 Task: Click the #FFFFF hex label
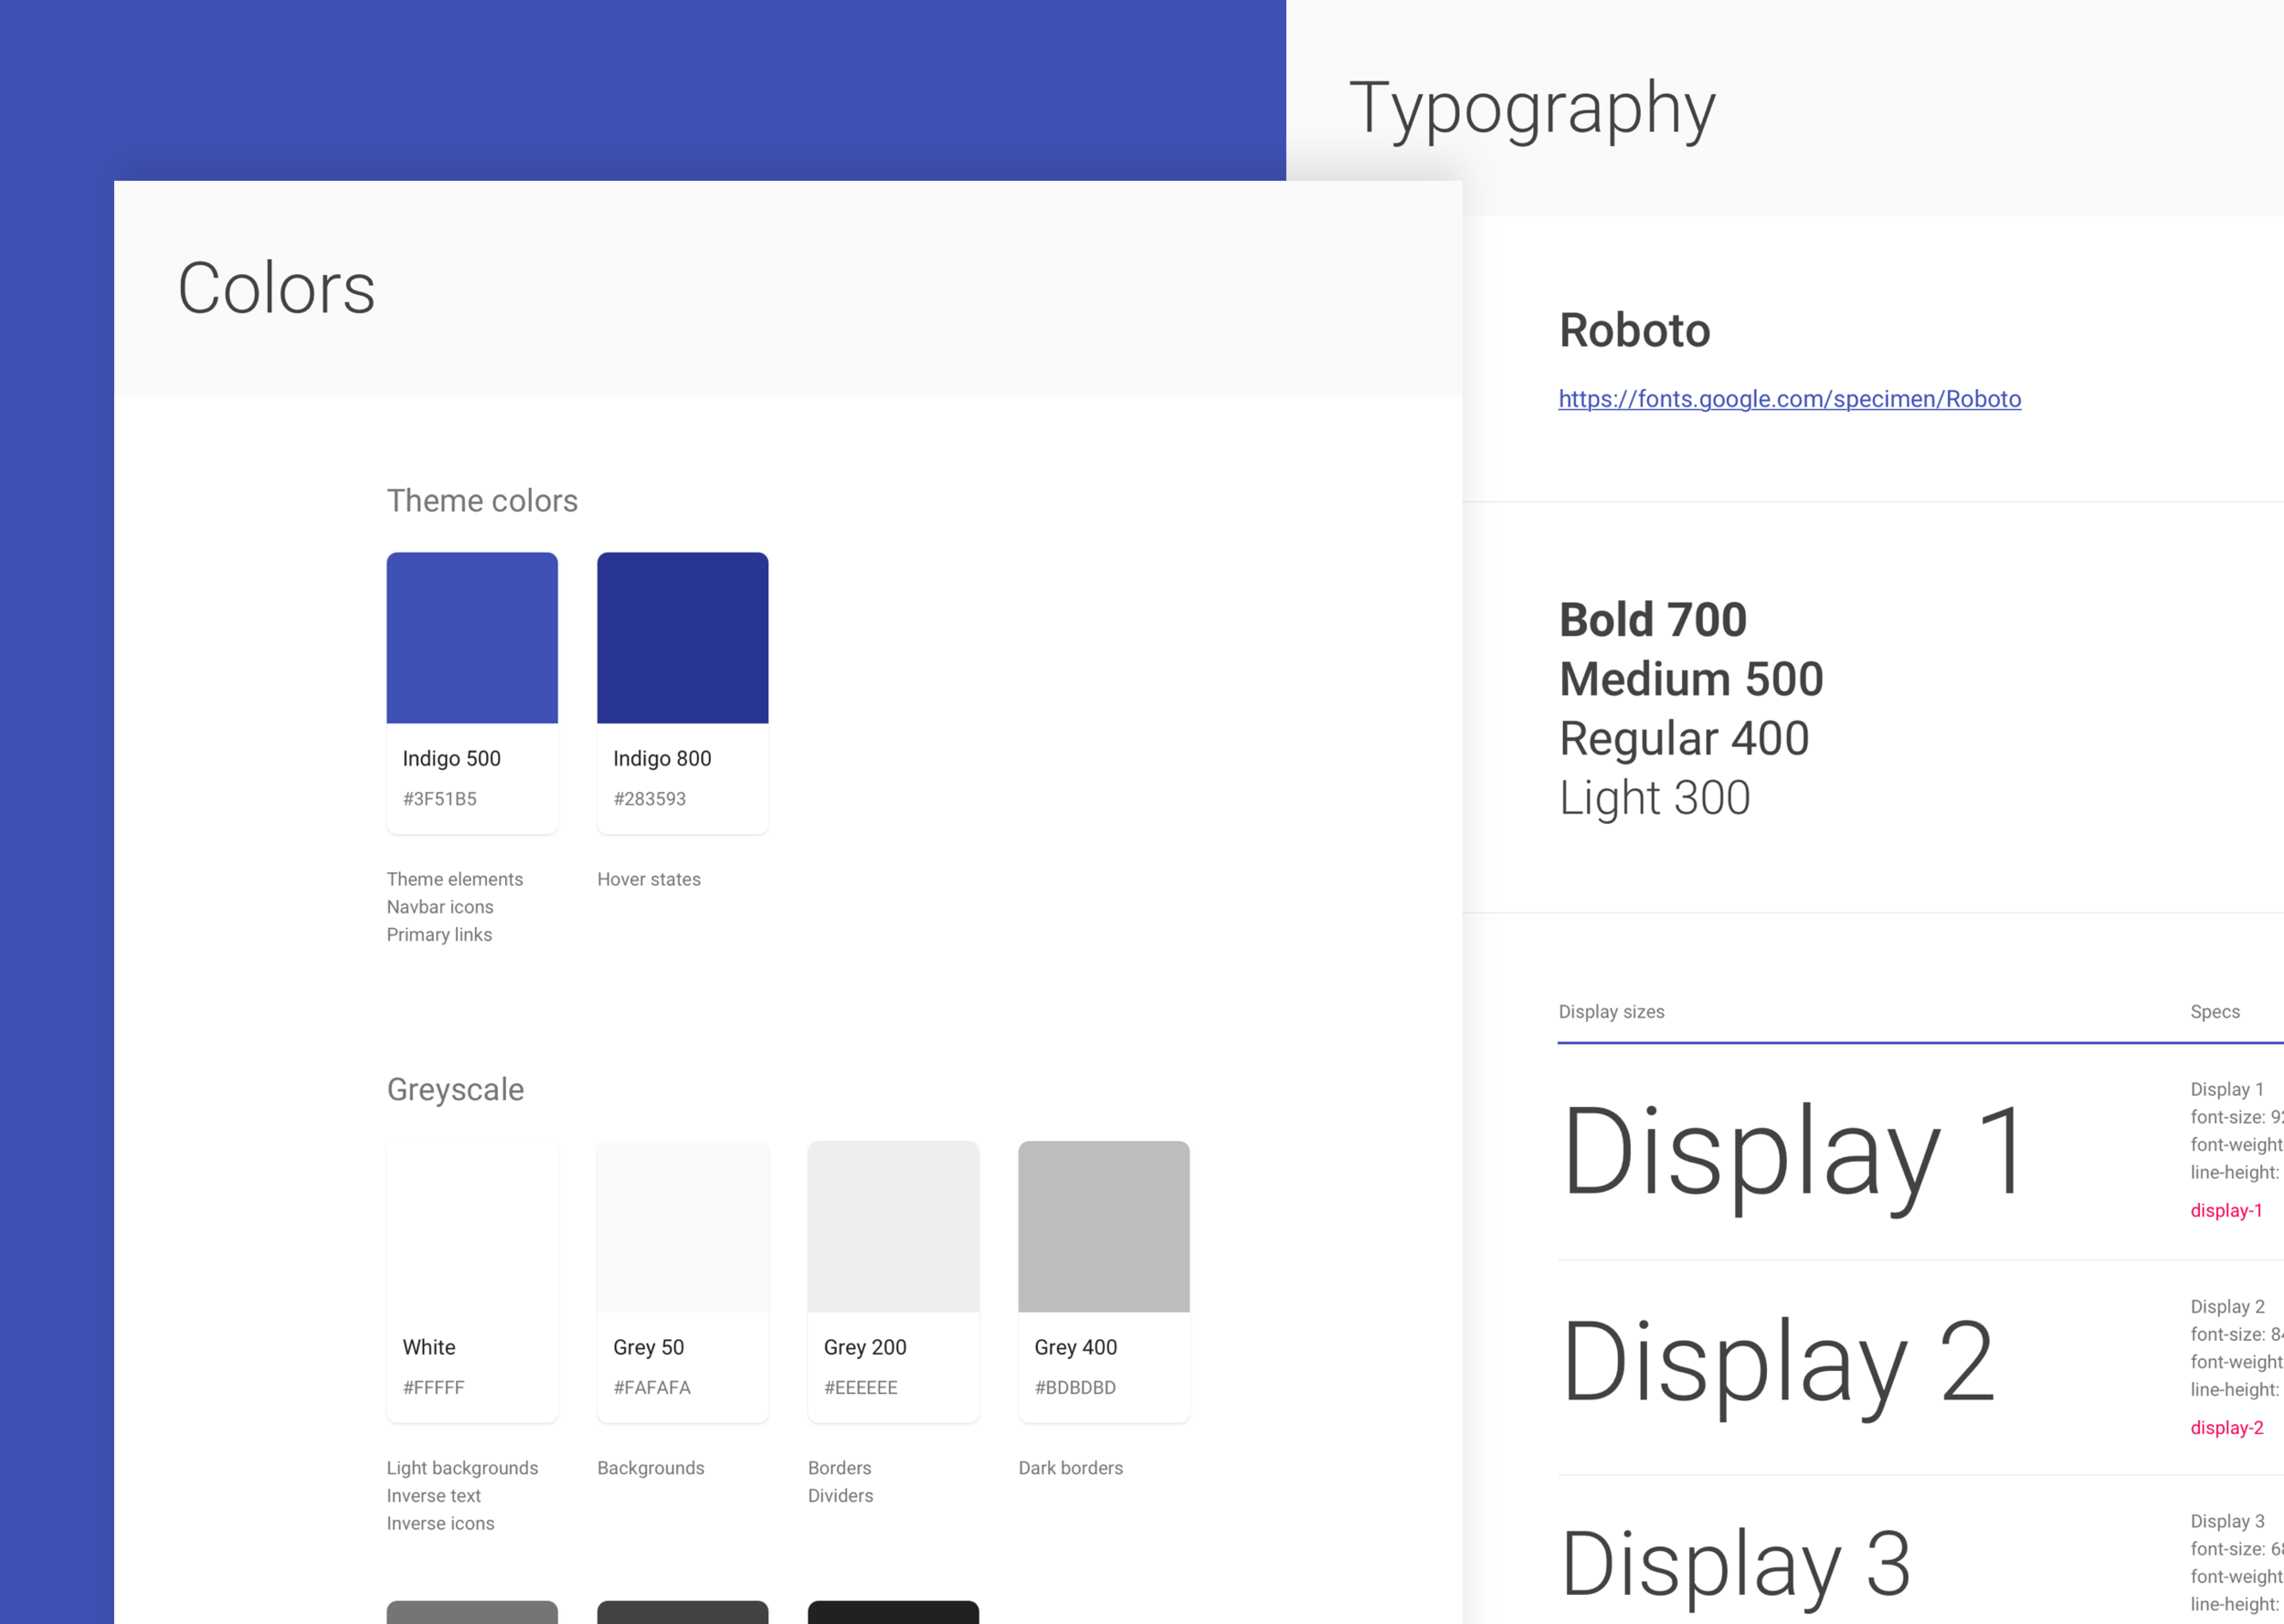pyautogui.click(x=434, y=1388)
